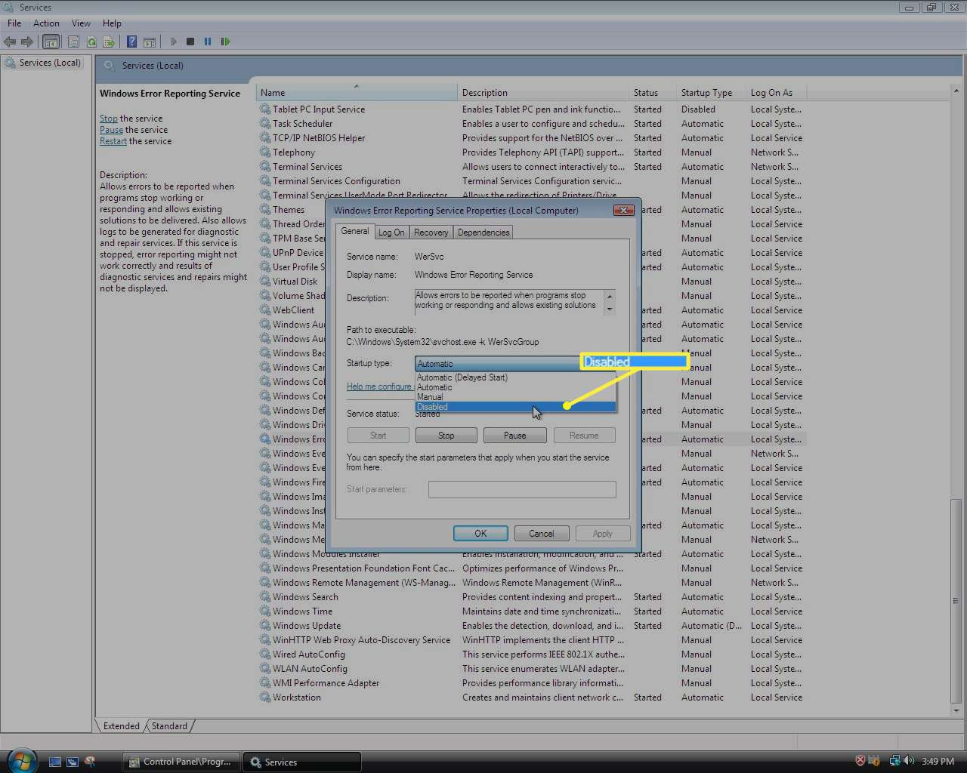Click the services list scrollbar up arrow

click(x=956, y=91)
